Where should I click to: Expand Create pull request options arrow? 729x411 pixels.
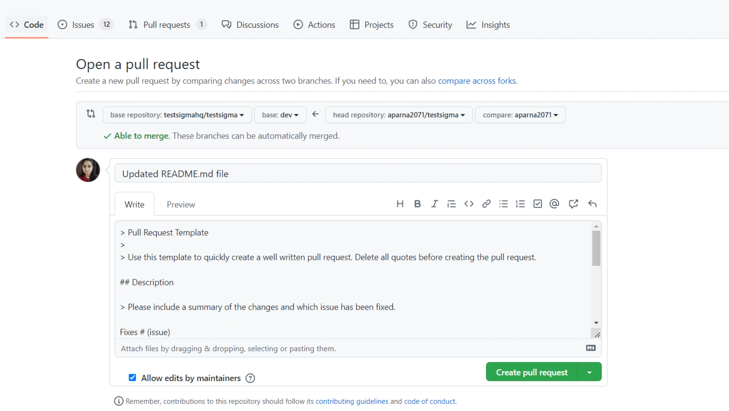[x=590, y=372]
